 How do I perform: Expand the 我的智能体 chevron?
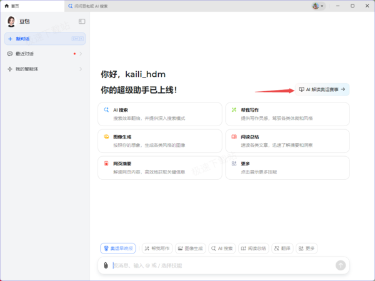(81, 69)
